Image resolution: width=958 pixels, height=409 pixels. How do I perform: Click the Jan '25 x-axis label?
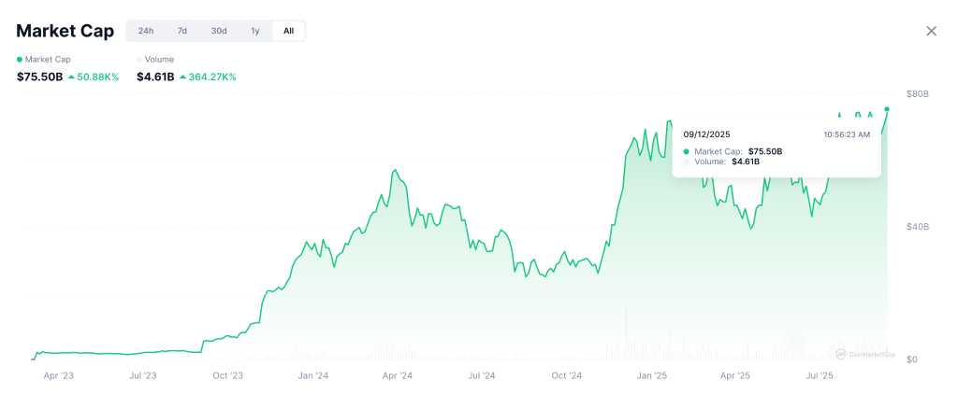click(x=651, y=376)
